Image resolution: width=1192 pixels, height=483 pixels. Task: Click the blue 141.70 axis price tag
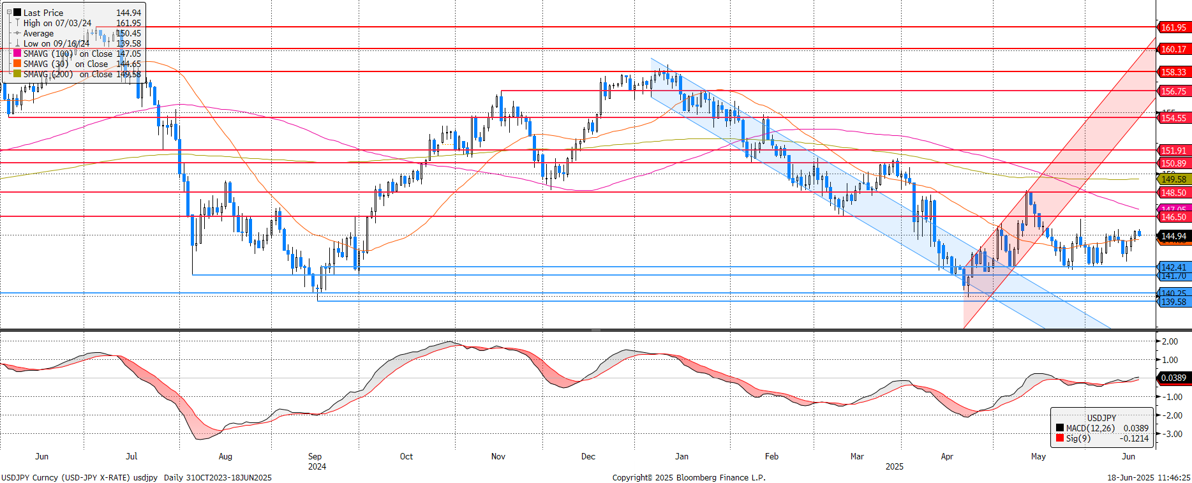pyautogui.click(x=1173, y=276)
